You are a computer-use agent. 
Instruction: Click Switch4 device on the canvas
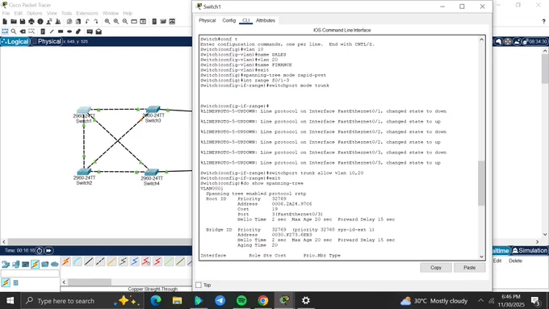152,173
